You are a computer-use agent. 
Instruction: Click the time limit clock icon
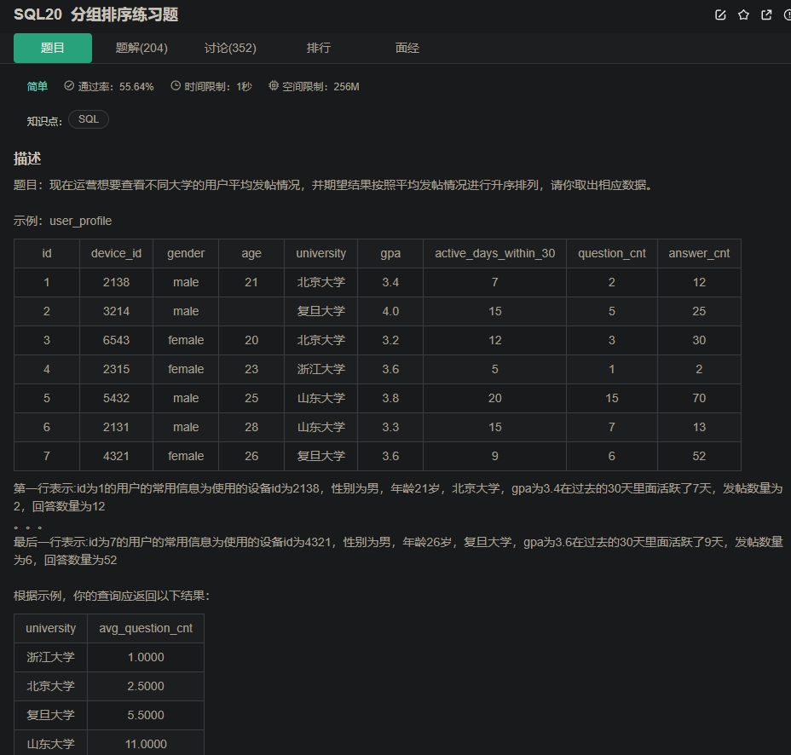pyautogui.click(x=176, y=85)
